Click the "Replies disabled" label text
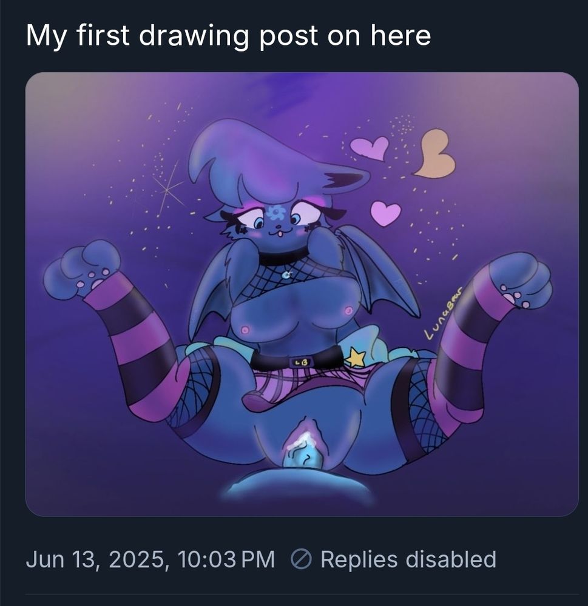This screenshot has height=606, width=588. [x=408, y=559]
